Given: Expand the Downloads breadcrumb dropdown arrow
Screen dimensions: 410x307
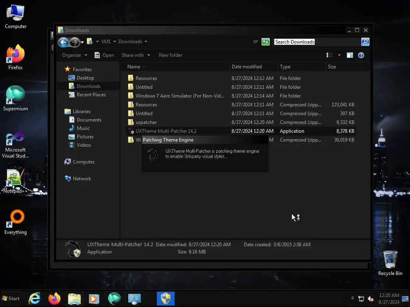Looking at the screenshot, I should point(146,42).
